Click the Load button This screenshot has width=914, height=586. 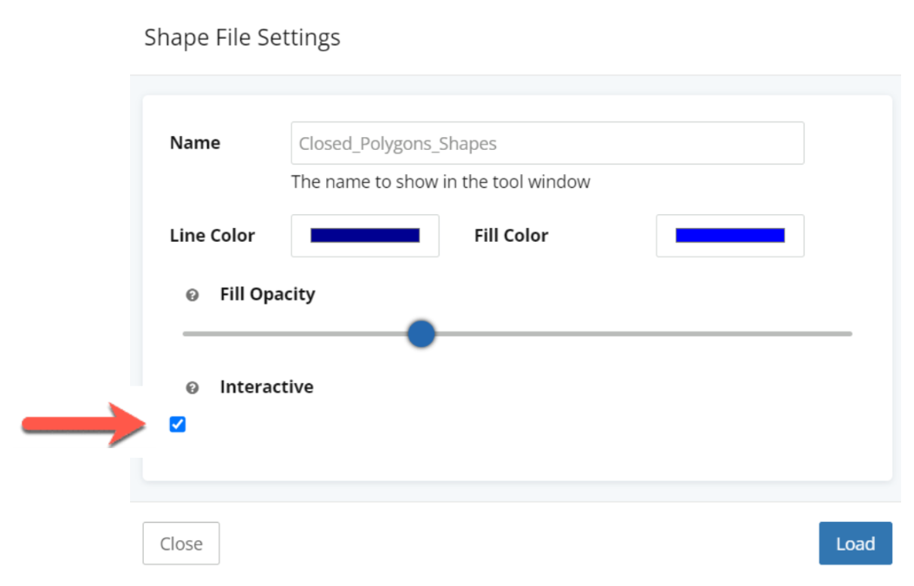click(x=855, y=543)
